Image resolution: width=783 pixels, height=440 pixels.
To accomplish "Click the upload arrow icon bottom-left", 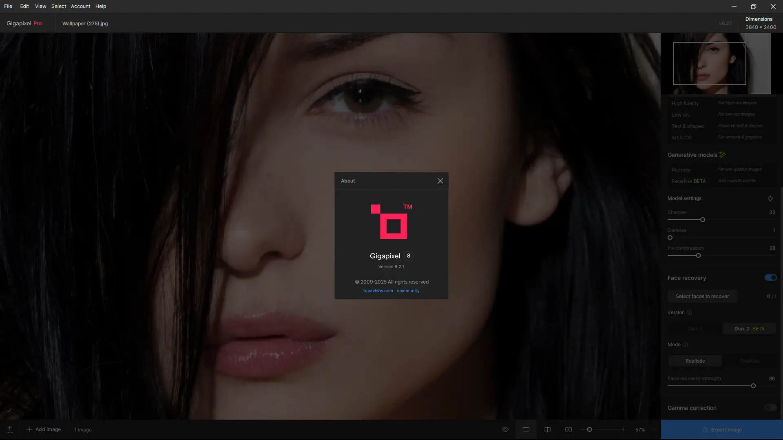I will point(10,429).
